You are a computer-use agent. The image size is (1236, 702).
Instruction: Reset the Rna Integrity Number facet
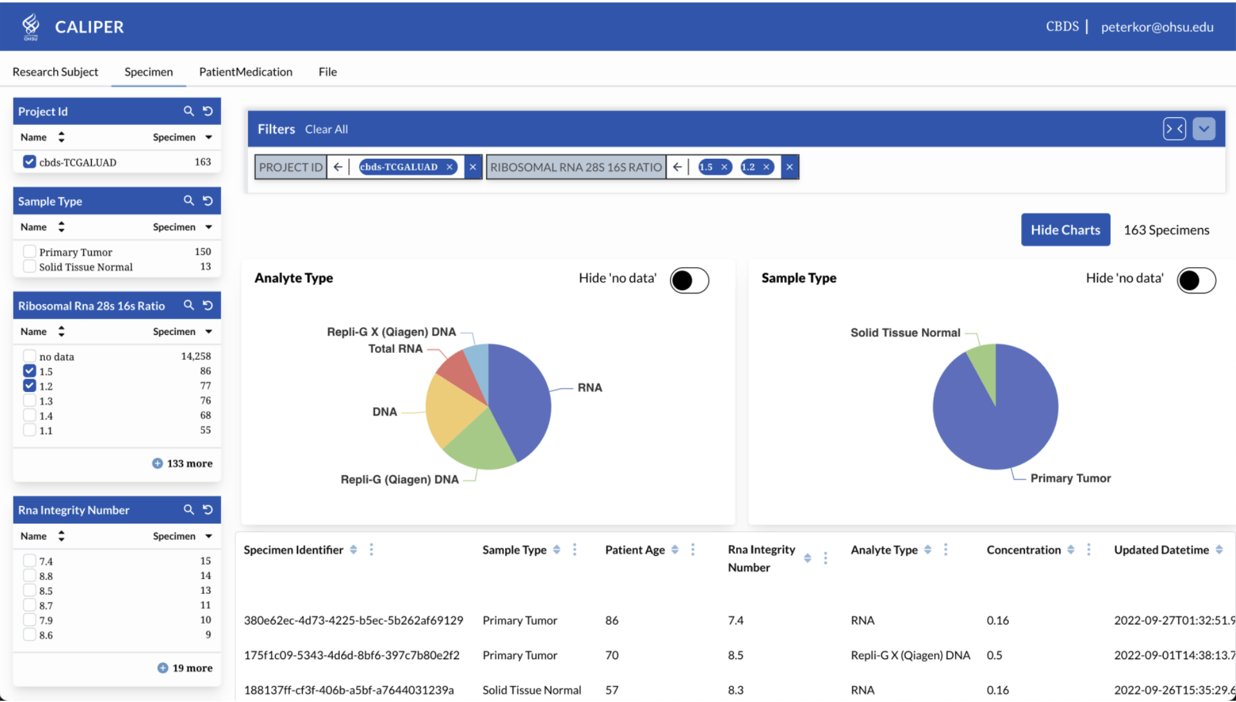tap(208, 509)
